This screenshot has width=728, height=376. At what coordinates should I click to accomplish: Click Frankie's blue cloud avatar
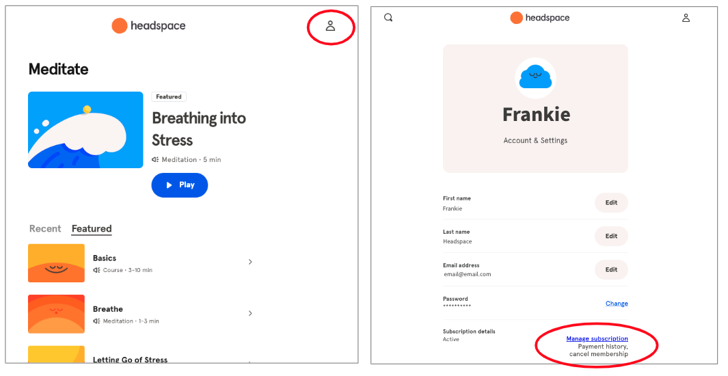[535, 78]
